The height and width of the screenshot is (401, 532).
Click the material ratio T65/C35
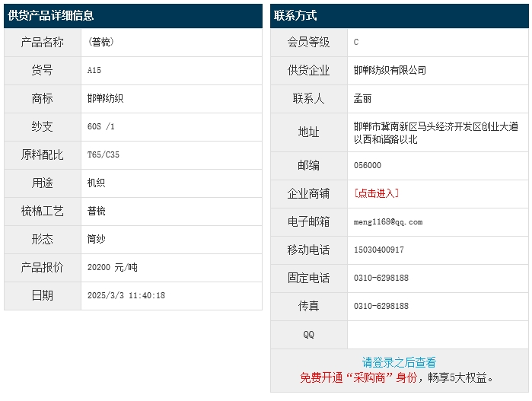(104, 154)
